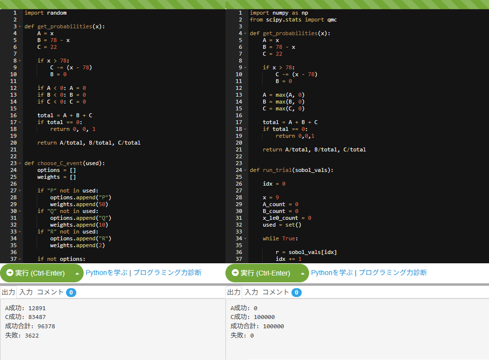
Task: Switch to right コメント tab
Action: pos(276,292)
